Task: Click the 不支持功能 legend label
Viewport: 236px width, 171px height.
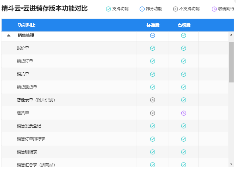Action: coord(189,9)
